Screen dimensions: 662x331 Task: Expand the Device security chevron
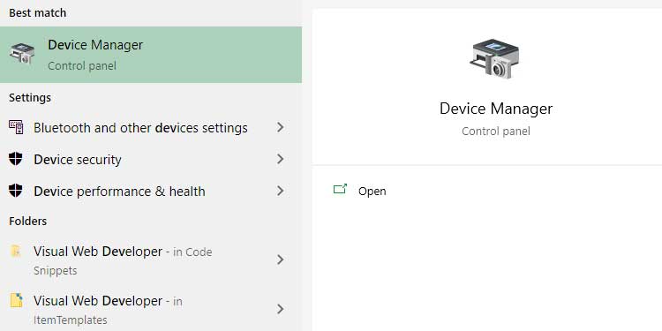pos(281,159)
